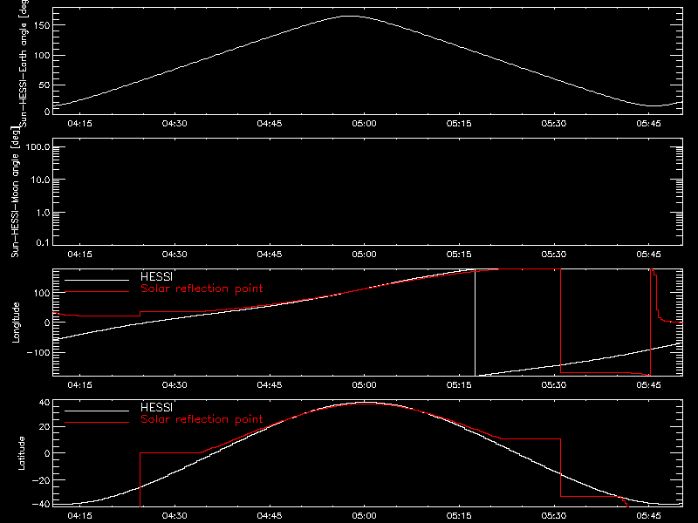698x523 pixels.
Task: Click the white vertical wrap line in Longitude plot
Action: [x=475, y=323]
